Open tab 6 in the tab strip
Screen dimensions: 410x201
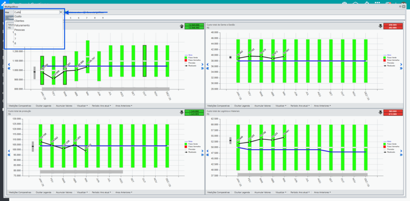click(x=78, y=18)
